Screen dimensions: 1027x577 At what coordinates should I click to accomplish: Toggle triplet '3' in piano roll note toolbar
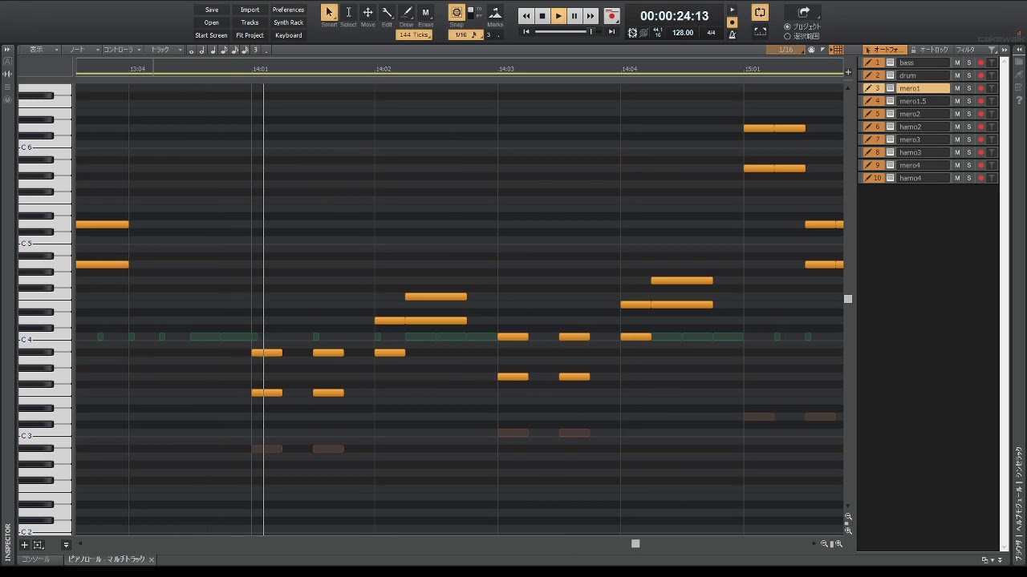coord(256,50)
